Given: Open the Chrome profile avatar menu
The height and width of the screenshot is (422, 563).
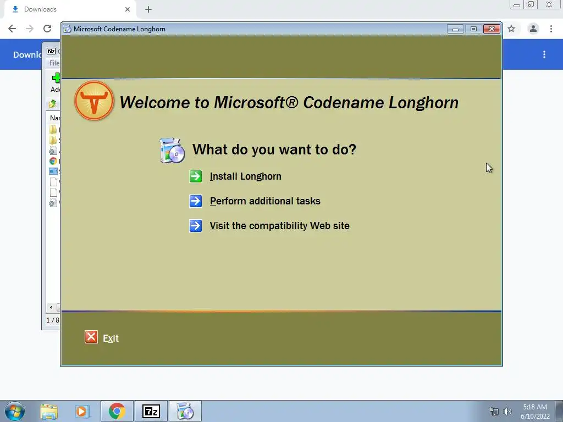Looking at the screenshot, I should click(x=533, y=29).
